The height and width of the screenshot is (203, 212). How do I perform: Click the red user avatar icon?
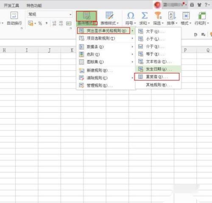coord(157,5)
